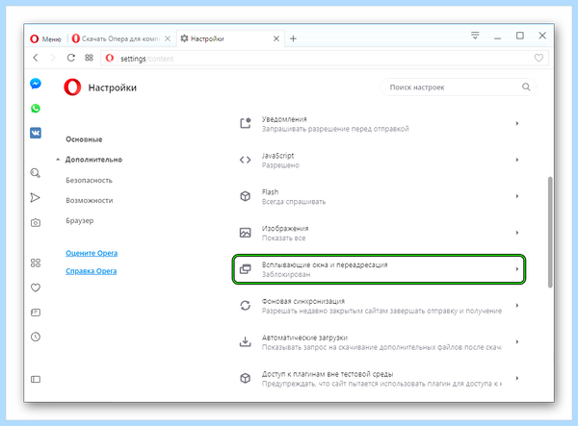Focus the Поиск настроек search field
The height and width of the screenshot is (426, 578).
458,88
